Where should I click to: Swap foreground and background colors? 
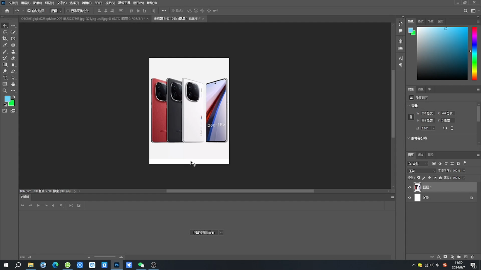pos(14,97)
